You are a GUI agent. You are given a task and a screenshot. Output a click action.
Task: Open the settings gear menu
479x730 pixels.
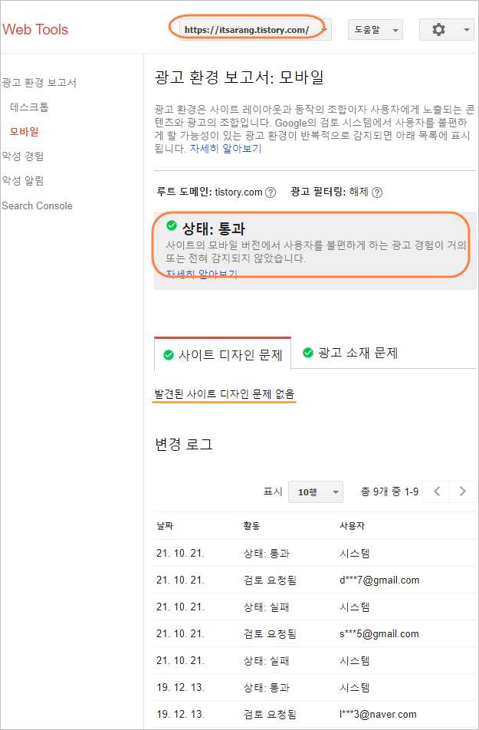pos(446,30)
